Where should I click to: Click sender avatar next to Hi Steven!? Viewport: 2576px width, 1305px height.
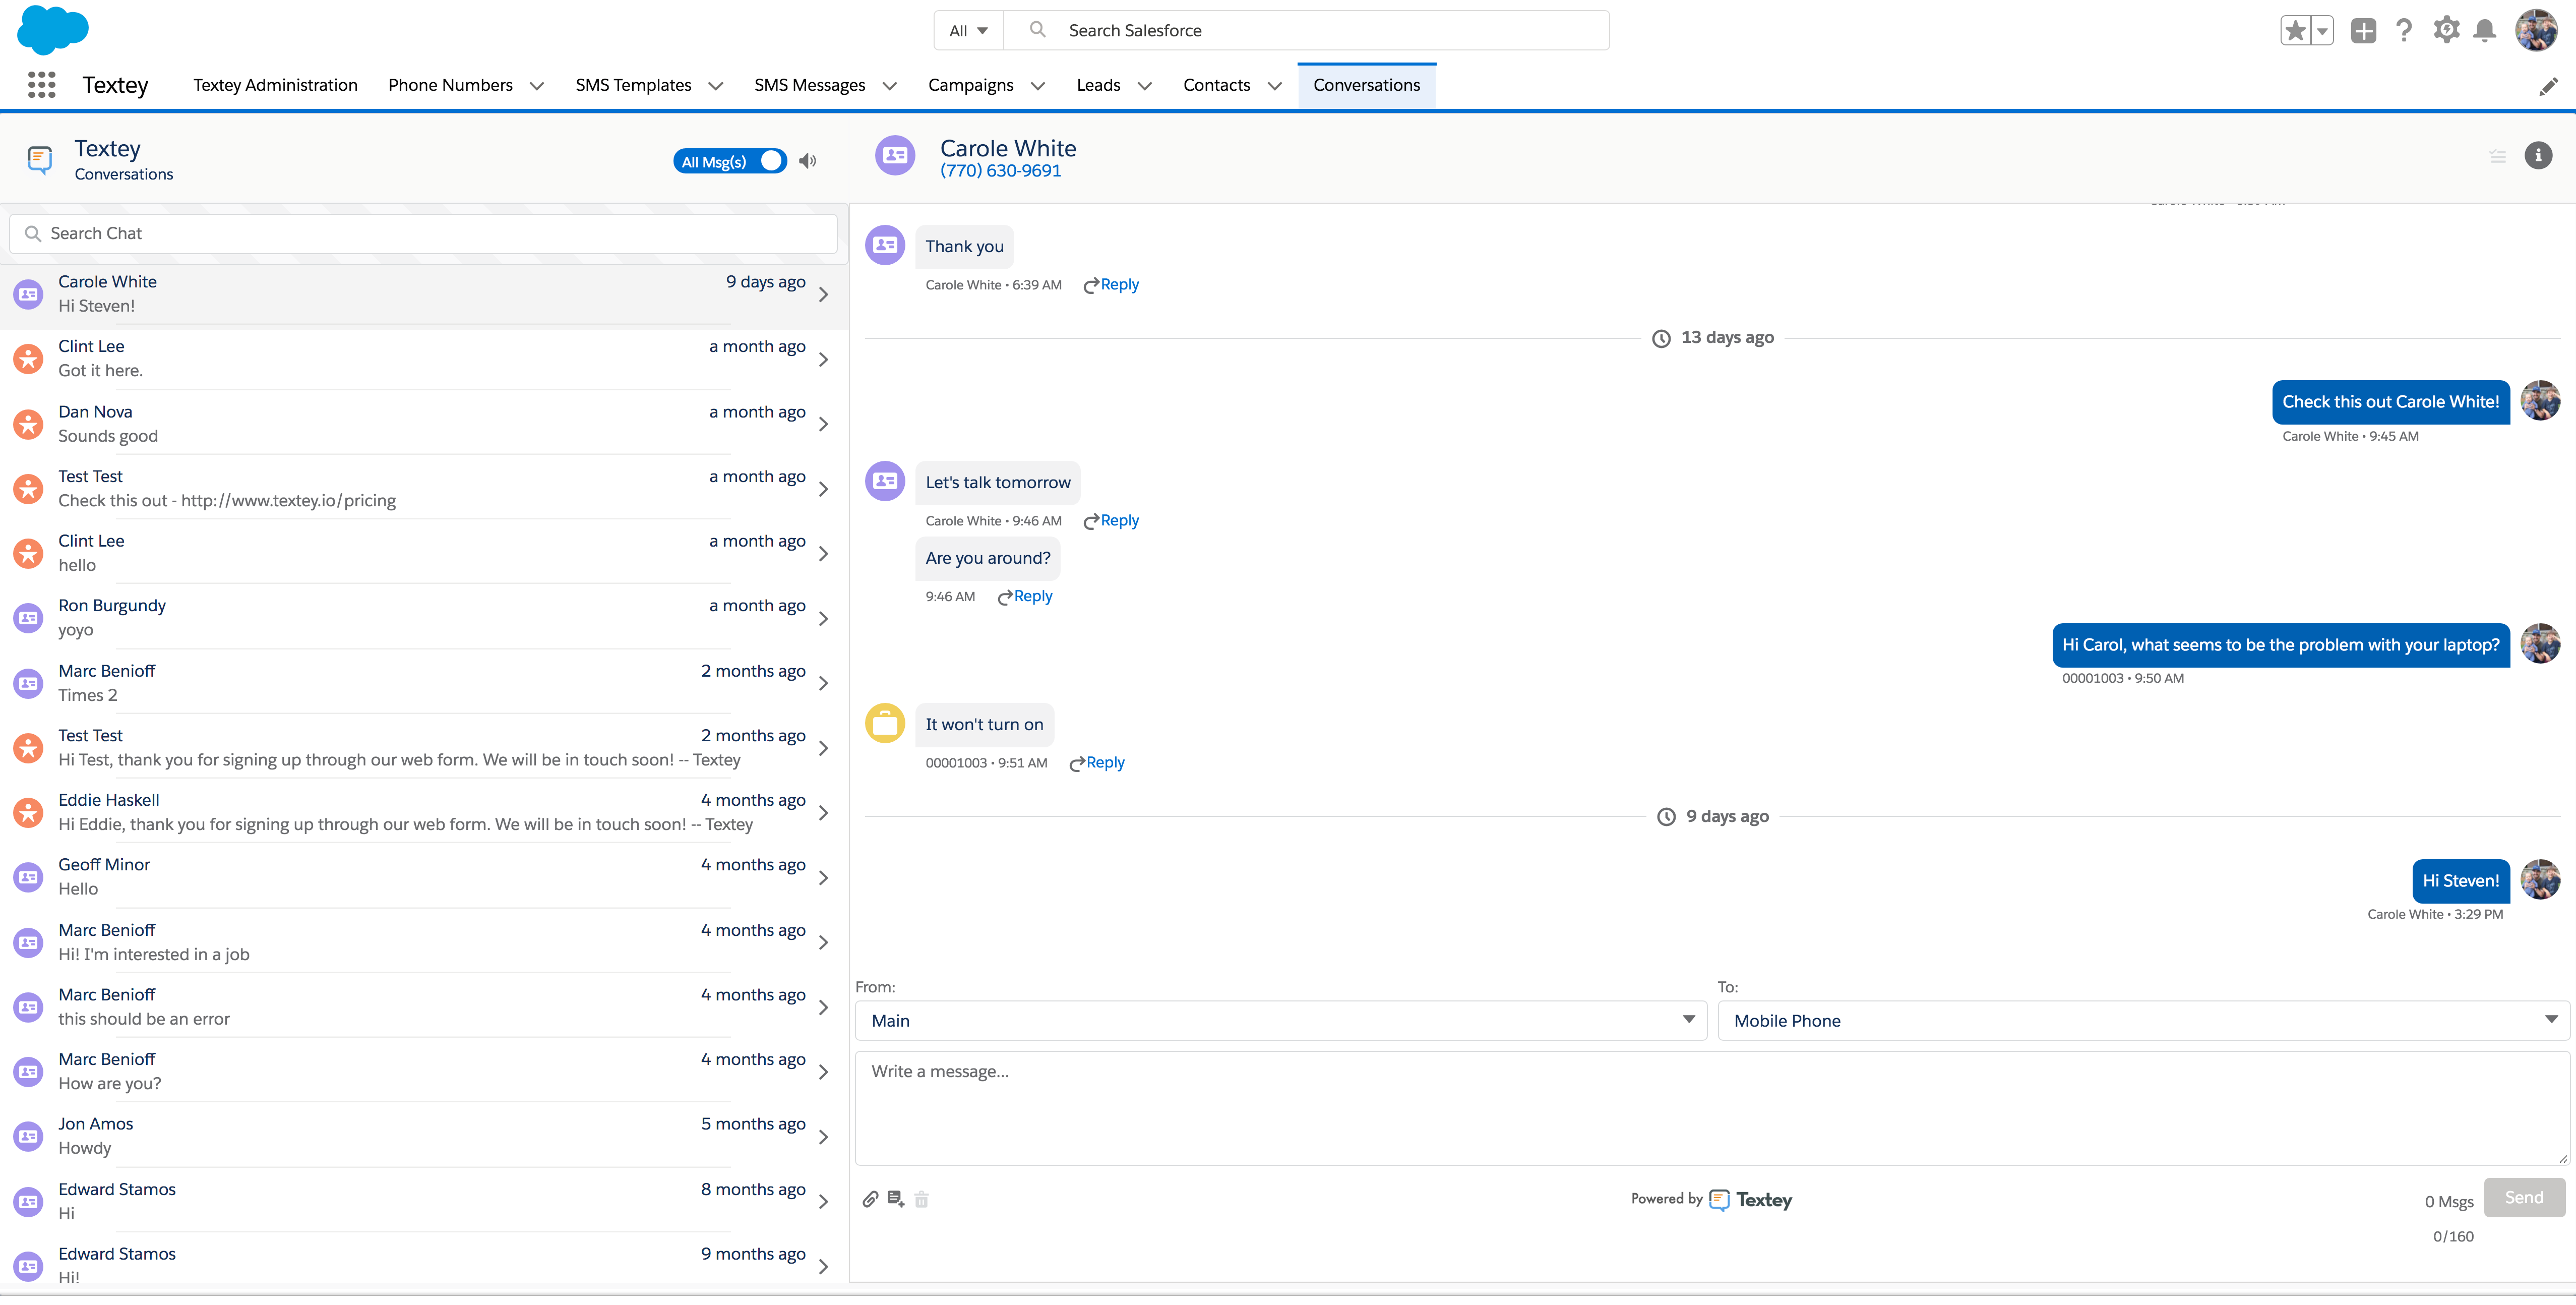pos(2540,880)
